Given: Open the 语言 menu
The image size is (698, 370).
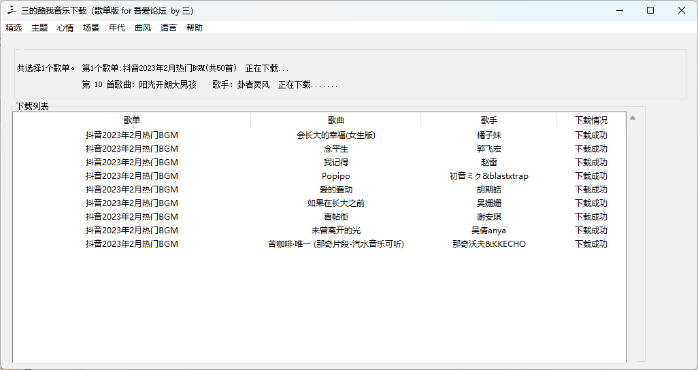Looking at the screenshot, I should click(169, 28).
